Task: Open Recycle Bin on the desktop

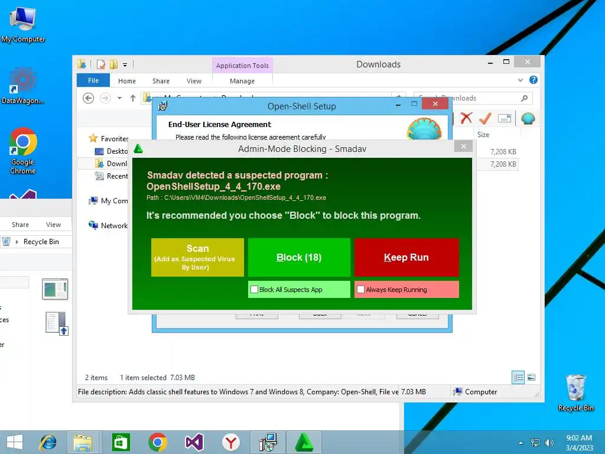Action: (575, 393)
